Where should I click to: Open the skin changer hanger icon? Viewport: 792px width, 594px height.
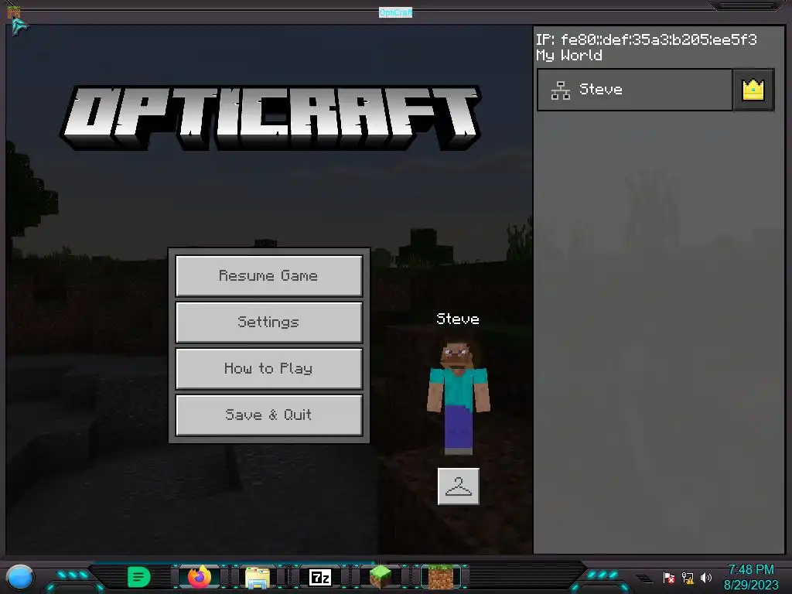pos(458,486)
